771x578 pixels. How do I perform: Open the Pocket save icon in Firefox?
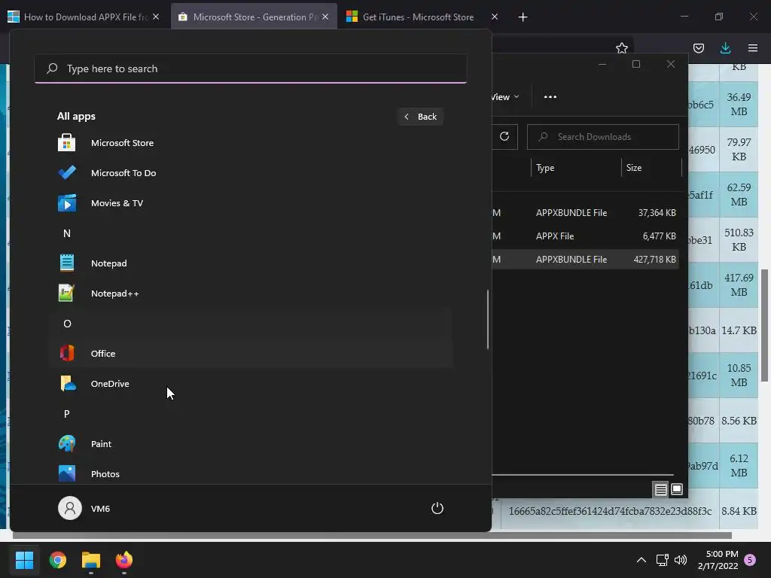[698, 48]
